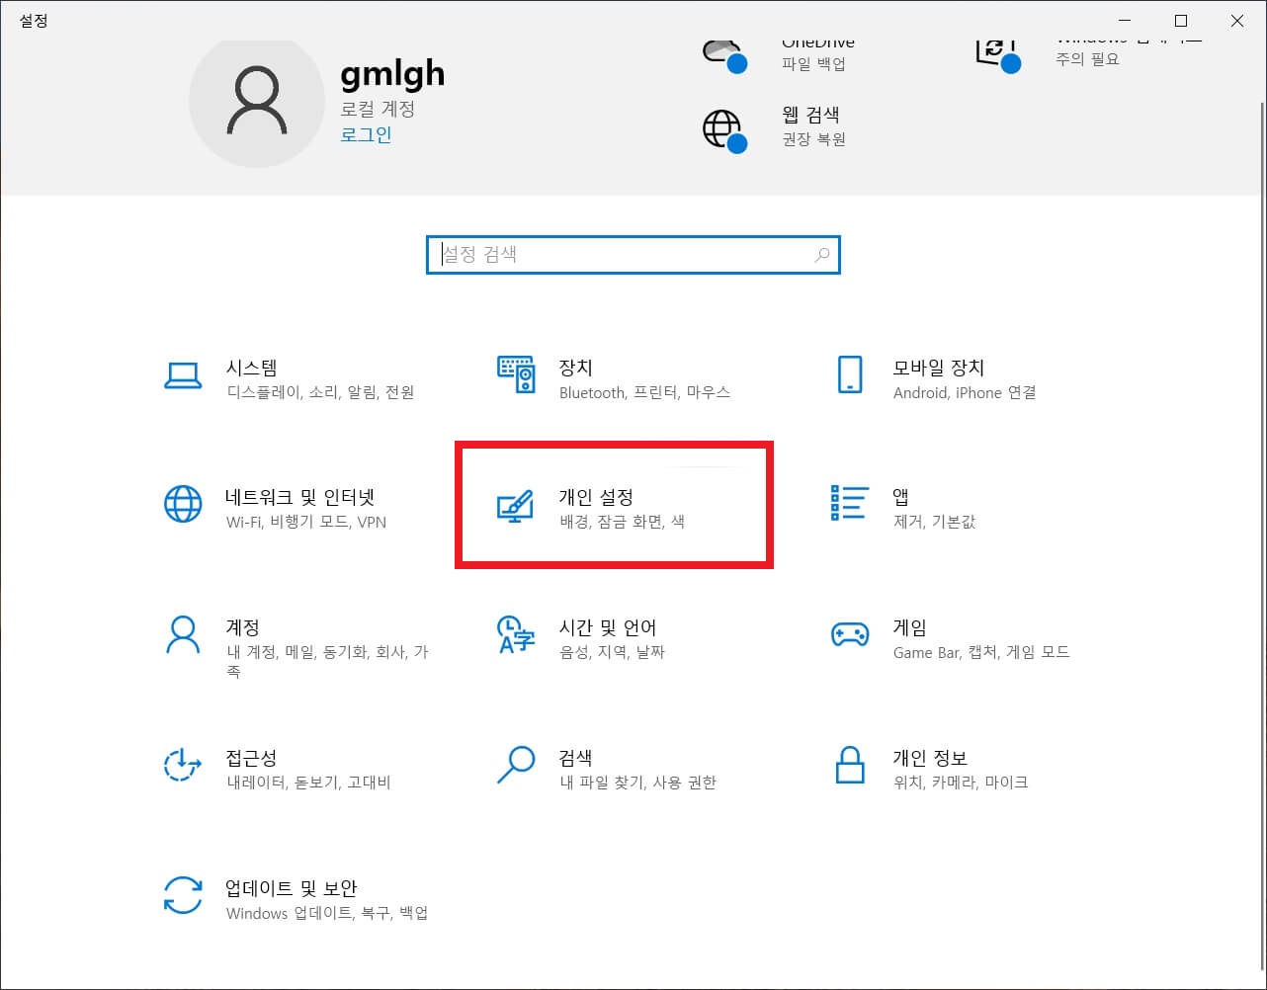Click 음성, 지역, 날짜 description
1267x990 pixels.
tap(613, 652)
